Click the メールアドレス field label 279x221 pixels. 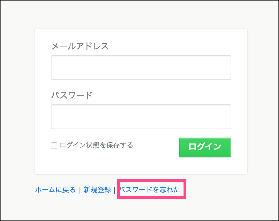(x=80, y=46)
